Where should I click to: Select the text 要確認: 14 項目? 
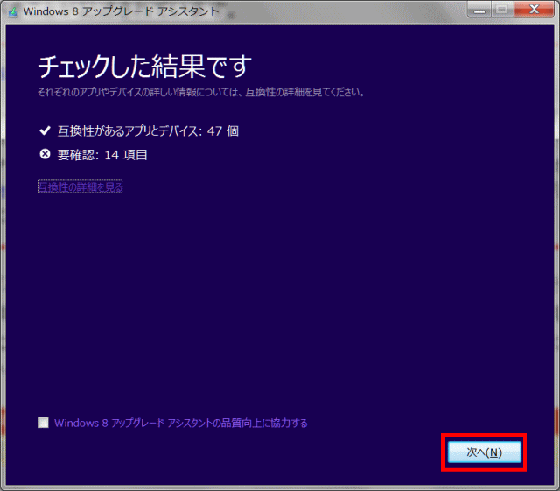pos(102,155)
